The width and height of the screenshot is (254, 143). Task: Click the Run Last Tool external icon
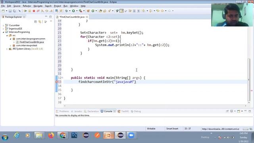coord(80,11)
